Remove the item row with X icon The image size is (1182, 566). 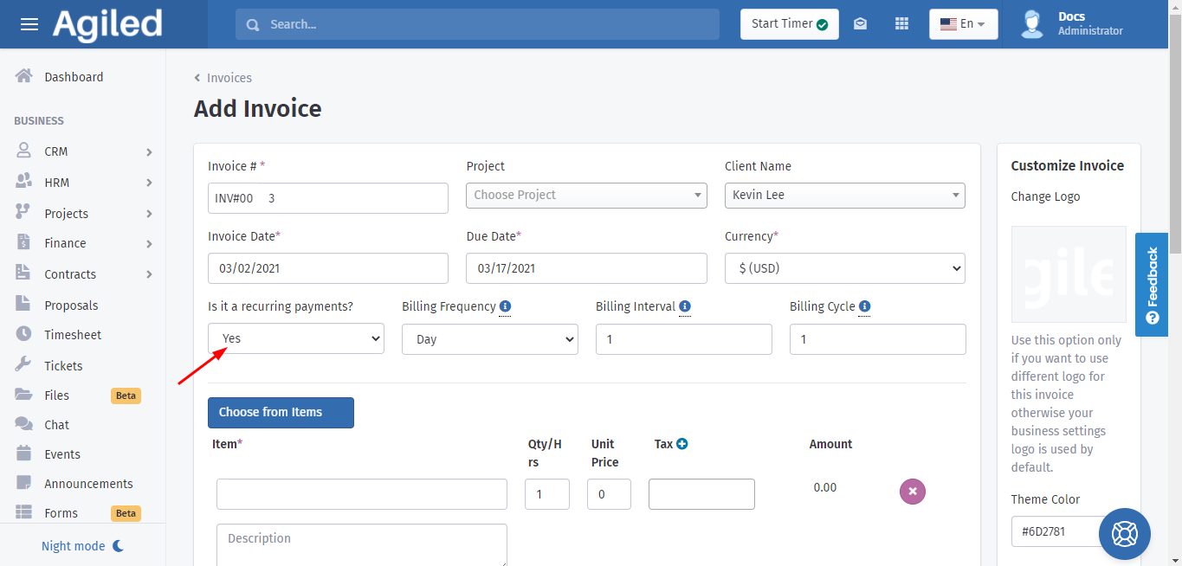[x=913, y=492]
